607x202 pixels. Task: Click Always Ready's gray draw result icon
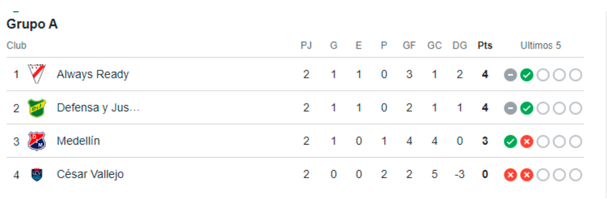(510, 75)
